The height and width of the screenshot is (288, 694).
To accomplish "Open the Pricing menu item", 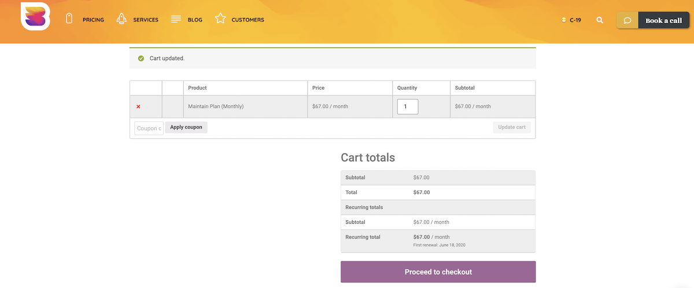I will click(x=93, y=20).
